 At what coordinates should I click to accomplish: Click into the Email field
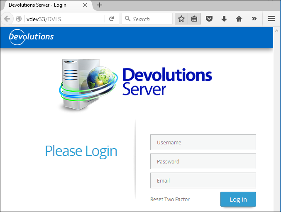pos(203,180)
